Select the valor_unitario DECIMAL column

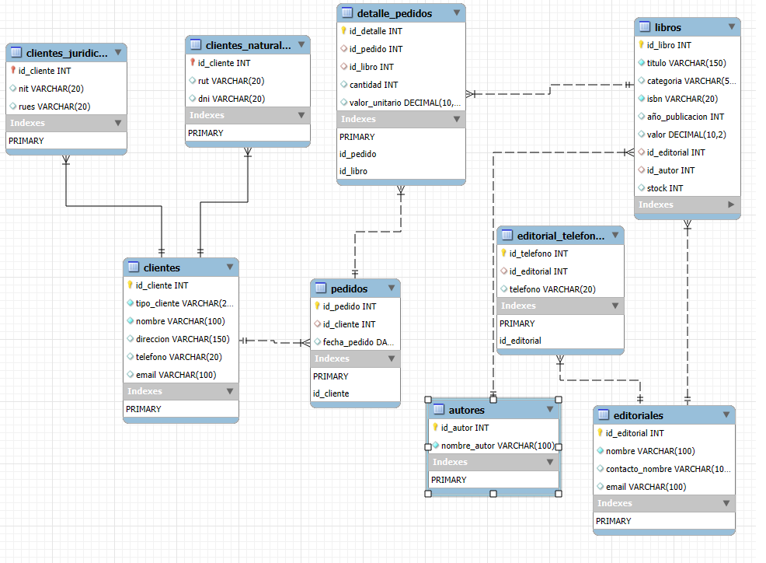[401, 103]
